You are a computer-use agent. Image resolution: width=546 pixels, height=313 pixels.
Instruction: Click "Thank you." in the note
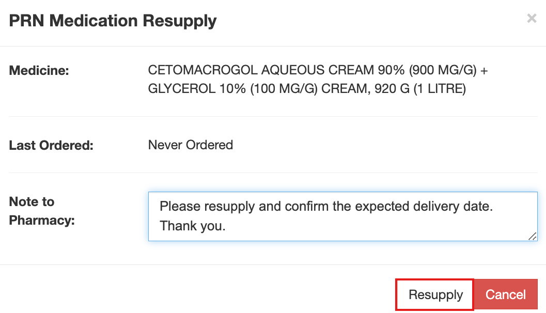pos(192,226)
